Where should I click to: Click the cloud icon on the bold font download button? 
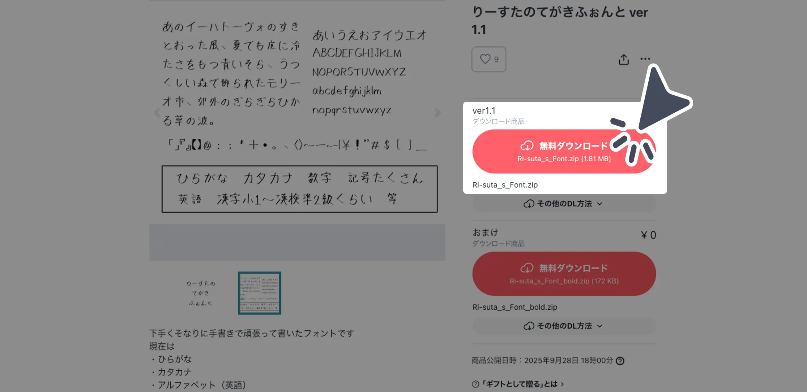(x=527, y=268)
